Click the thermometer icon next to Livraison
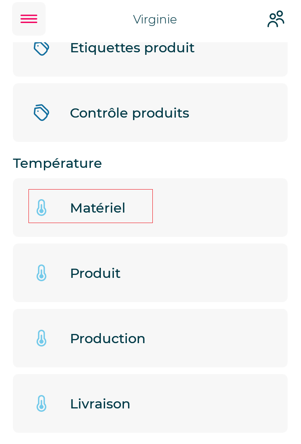The height and width of the screenshot is (444, 301). click(x=41, y=403)
